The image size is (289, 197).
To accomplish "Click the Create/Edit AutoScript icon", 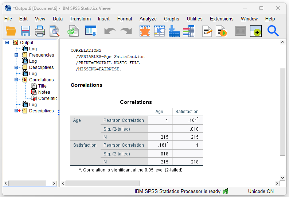I will coord(207,31).
